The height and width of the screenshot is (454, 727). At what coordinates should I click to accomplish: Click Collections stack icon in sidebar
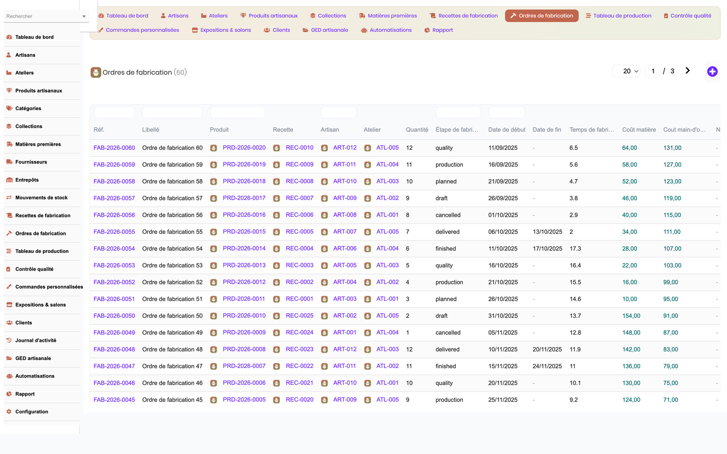(x=9, y=126)
